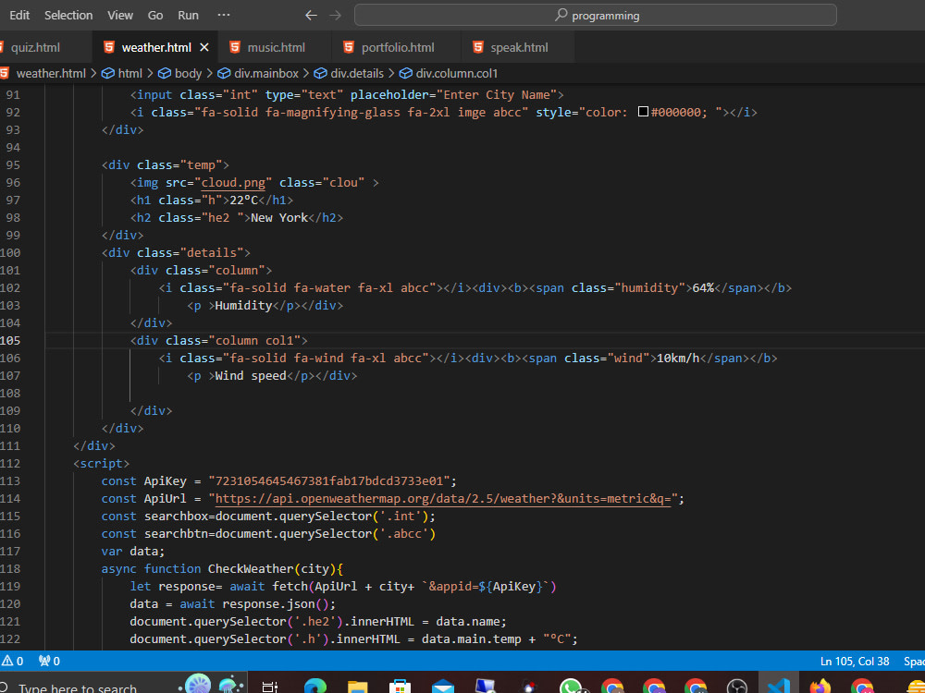
Task: Click the magnifying glass in the top search bar
Action: point(561,15)
